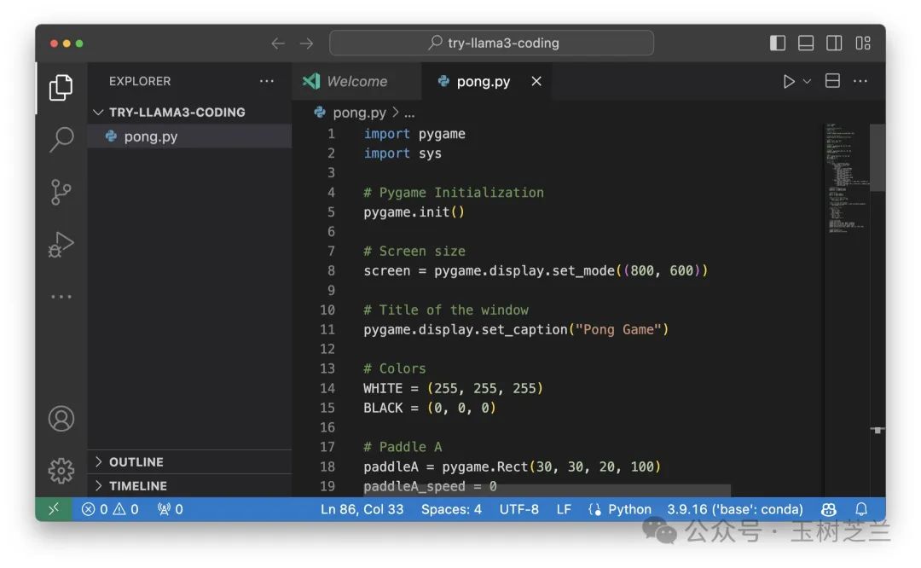
Task: Click the '"Pong Game"' string literal
Action: (618, 329)
